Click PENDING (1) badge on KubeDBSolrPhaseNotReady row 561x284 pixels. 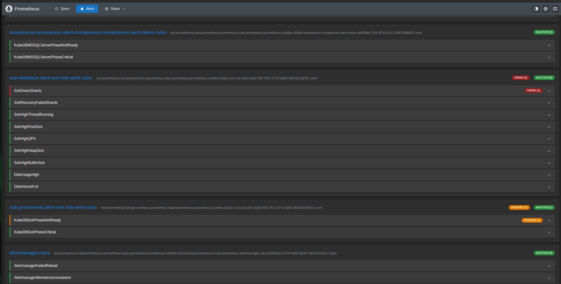(532, 220)
